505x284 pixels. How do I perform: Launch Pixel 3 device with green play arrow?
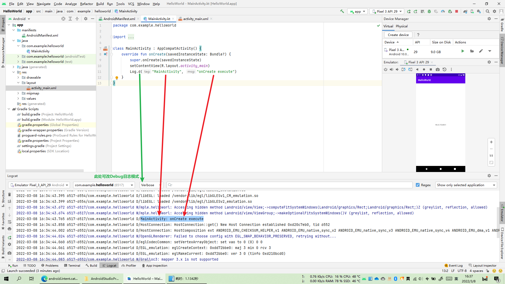(x=463, y=51)
